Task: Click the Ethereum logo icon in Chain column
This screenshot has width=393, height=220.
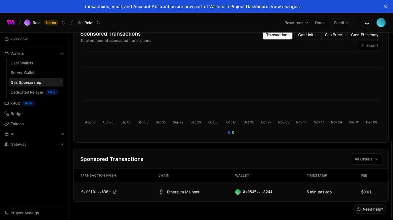Action: (161, 192)
